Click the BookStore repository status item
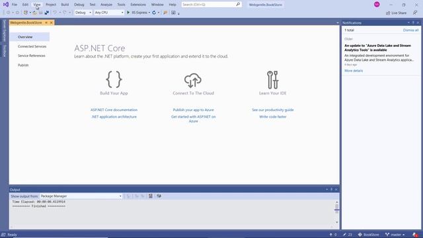 point(369,235)
